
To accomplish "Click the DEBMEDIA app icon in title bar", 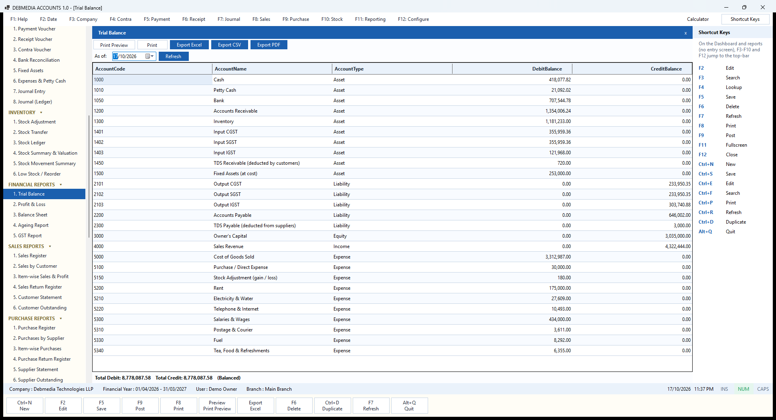I will coord(7,8).
